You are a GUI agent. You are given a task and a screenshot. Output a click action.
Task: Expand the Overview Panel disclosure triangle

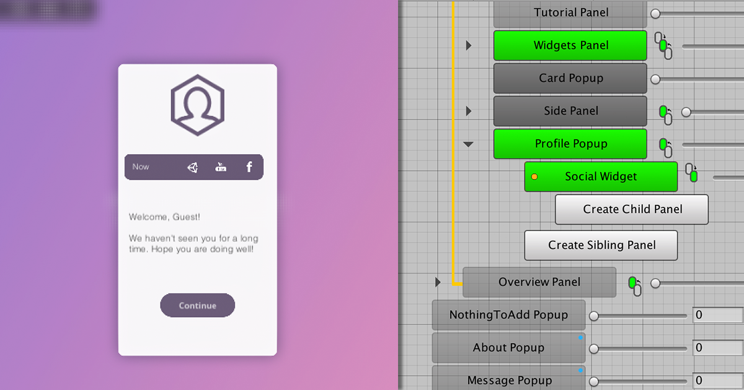pos(438,282)
